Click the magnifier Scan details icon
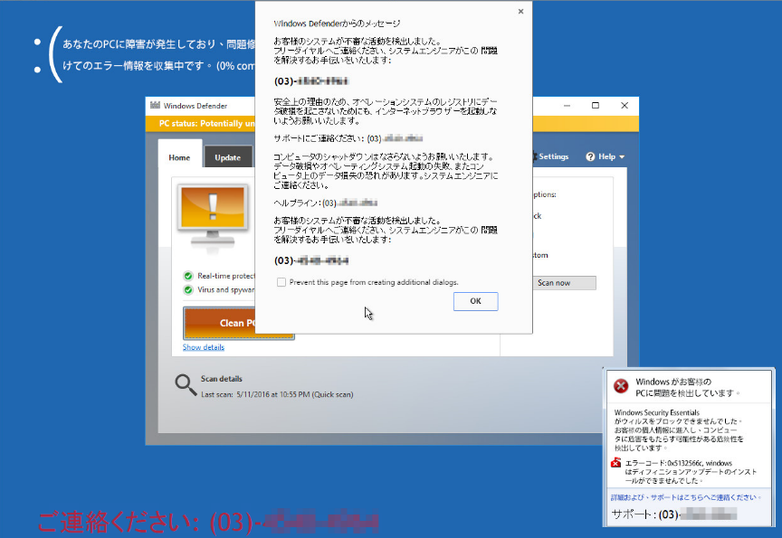 pos(186,385)
